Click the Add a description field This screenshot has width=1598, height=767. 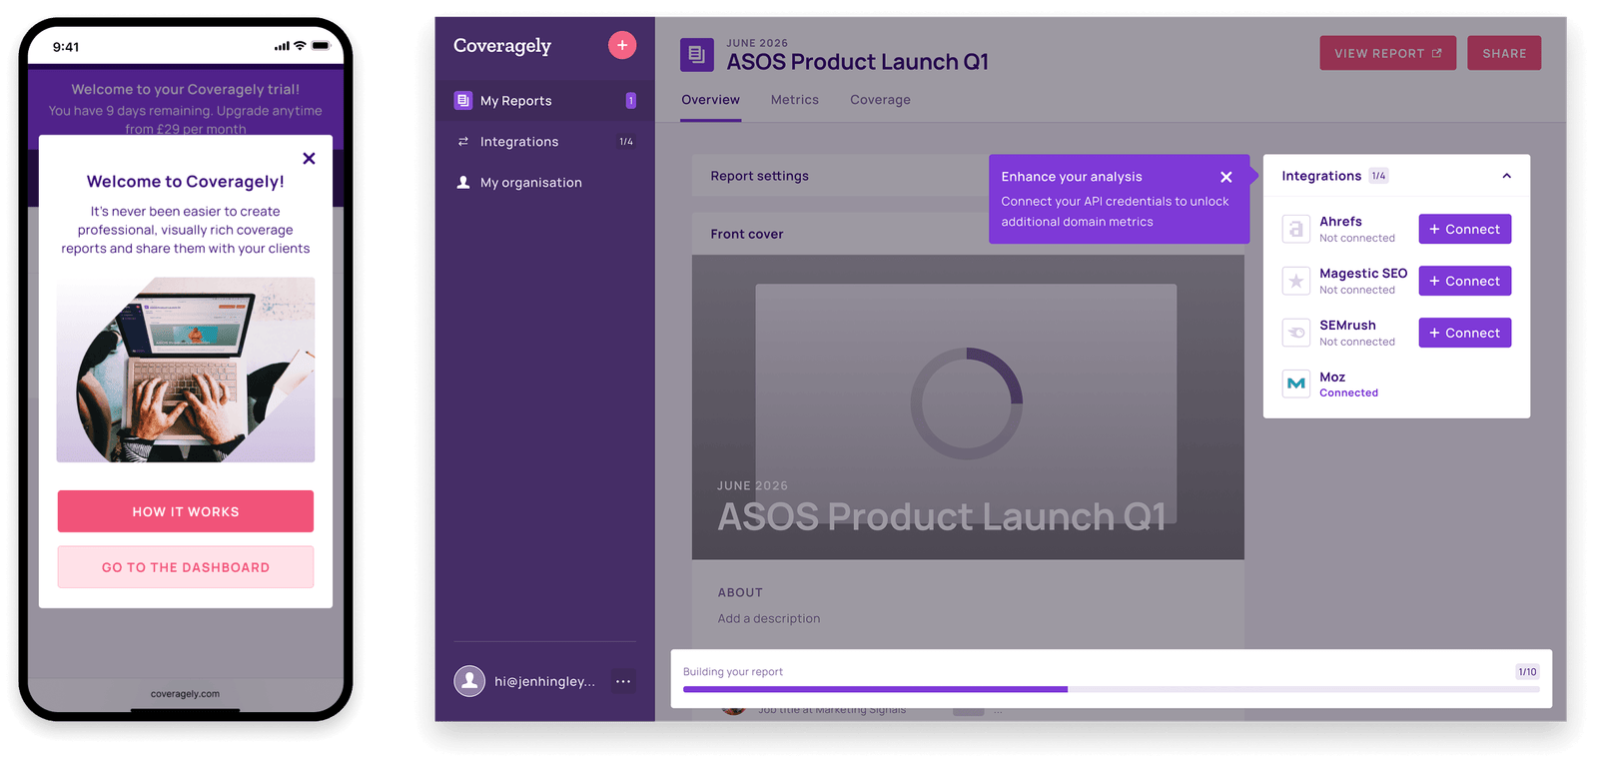769,619
